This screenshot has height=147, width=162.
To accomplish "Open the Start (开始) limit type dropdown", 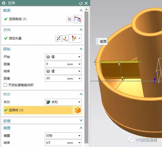I will (x=63, y=57).
